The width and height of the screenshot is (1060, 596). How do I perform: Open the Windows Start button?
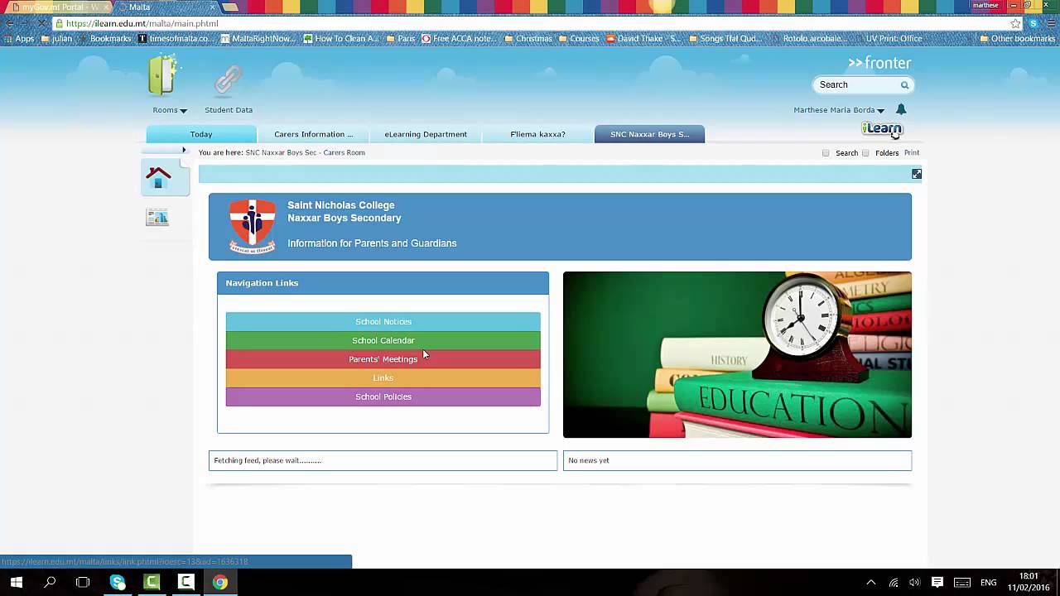(x=16, y=582)
